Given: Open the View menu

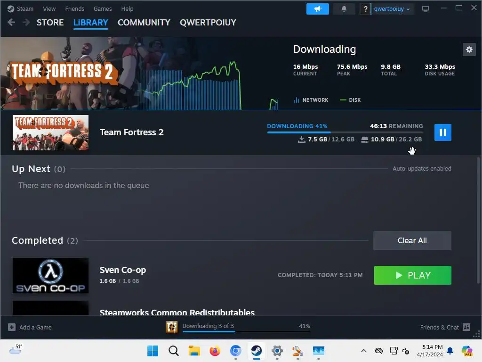Looking at the screenshot, I should tap(49, 9).
